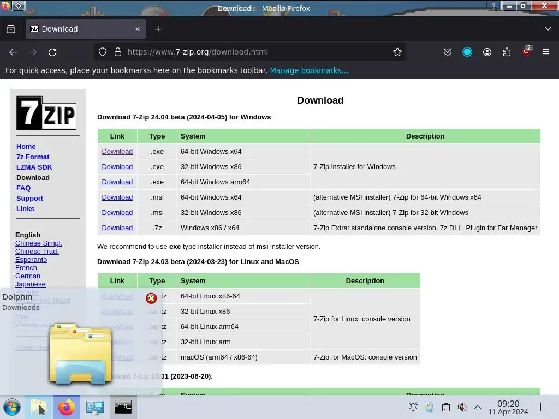Open the Manage bookmarks link

309,70
